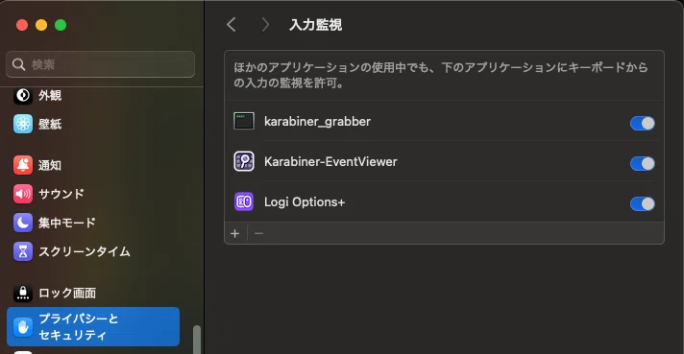Disable input monitoring for karabiner_grabber
Image resolution: width=684 pixels, height=354 pixels.
pyautogui.click(x=642, y=123)
